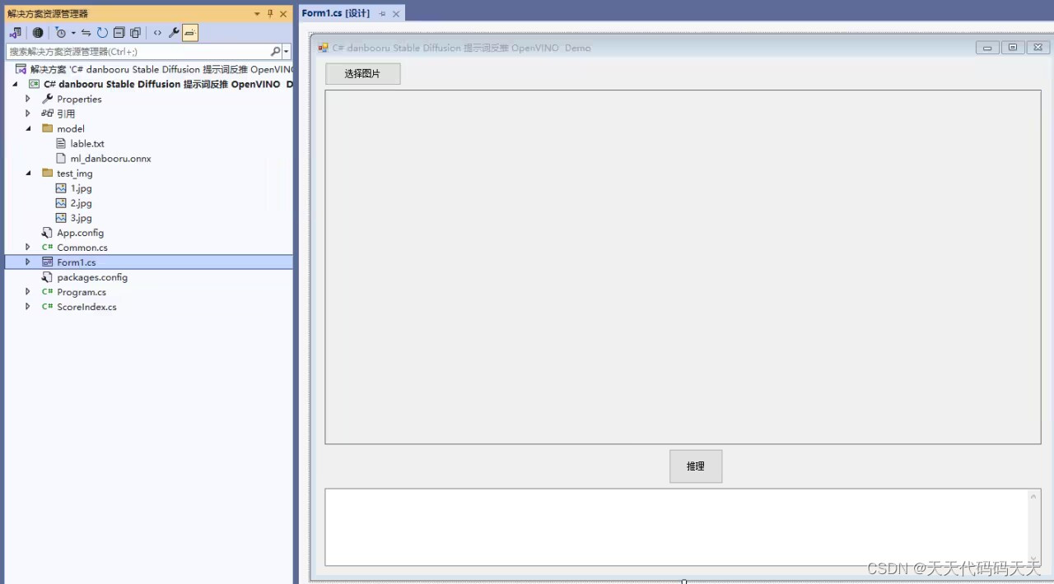Open the Pending Changes Filter dropdown arrow

[72, 33]
